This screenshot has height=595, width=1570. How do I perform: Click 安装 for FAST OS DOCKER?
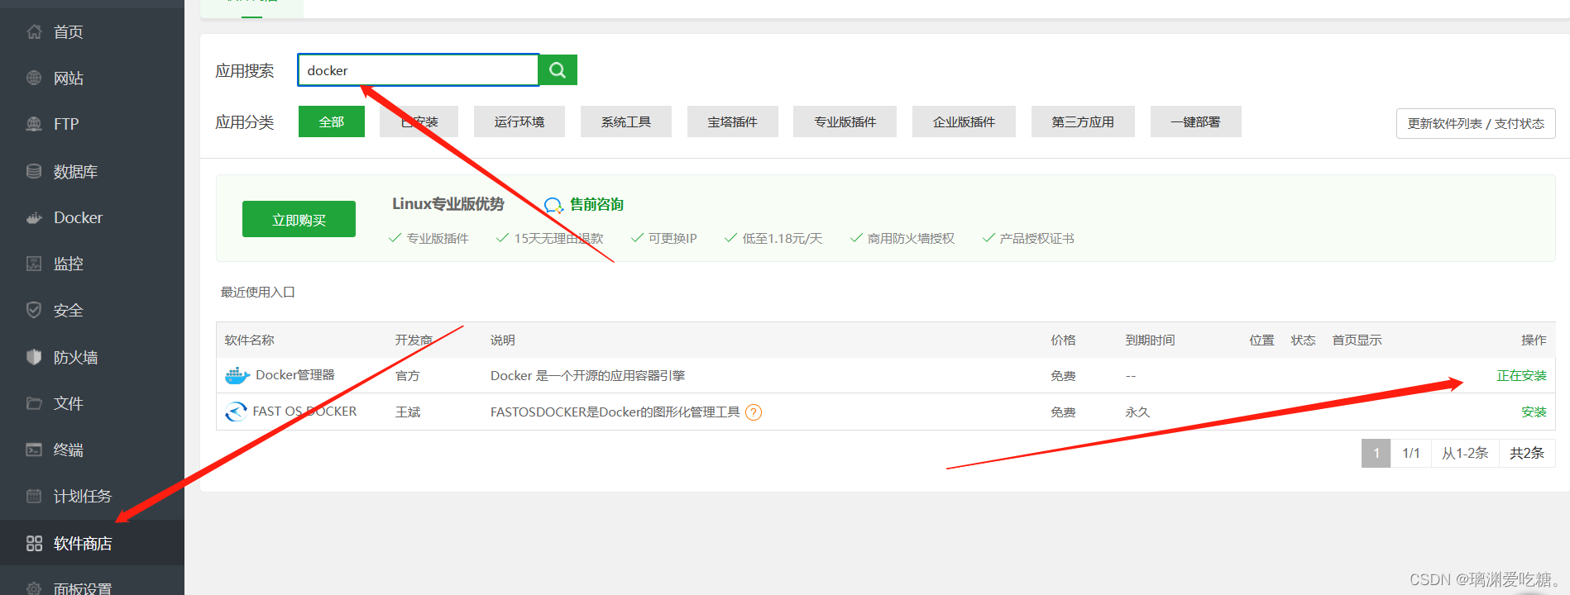click(x=1534, y=412)
